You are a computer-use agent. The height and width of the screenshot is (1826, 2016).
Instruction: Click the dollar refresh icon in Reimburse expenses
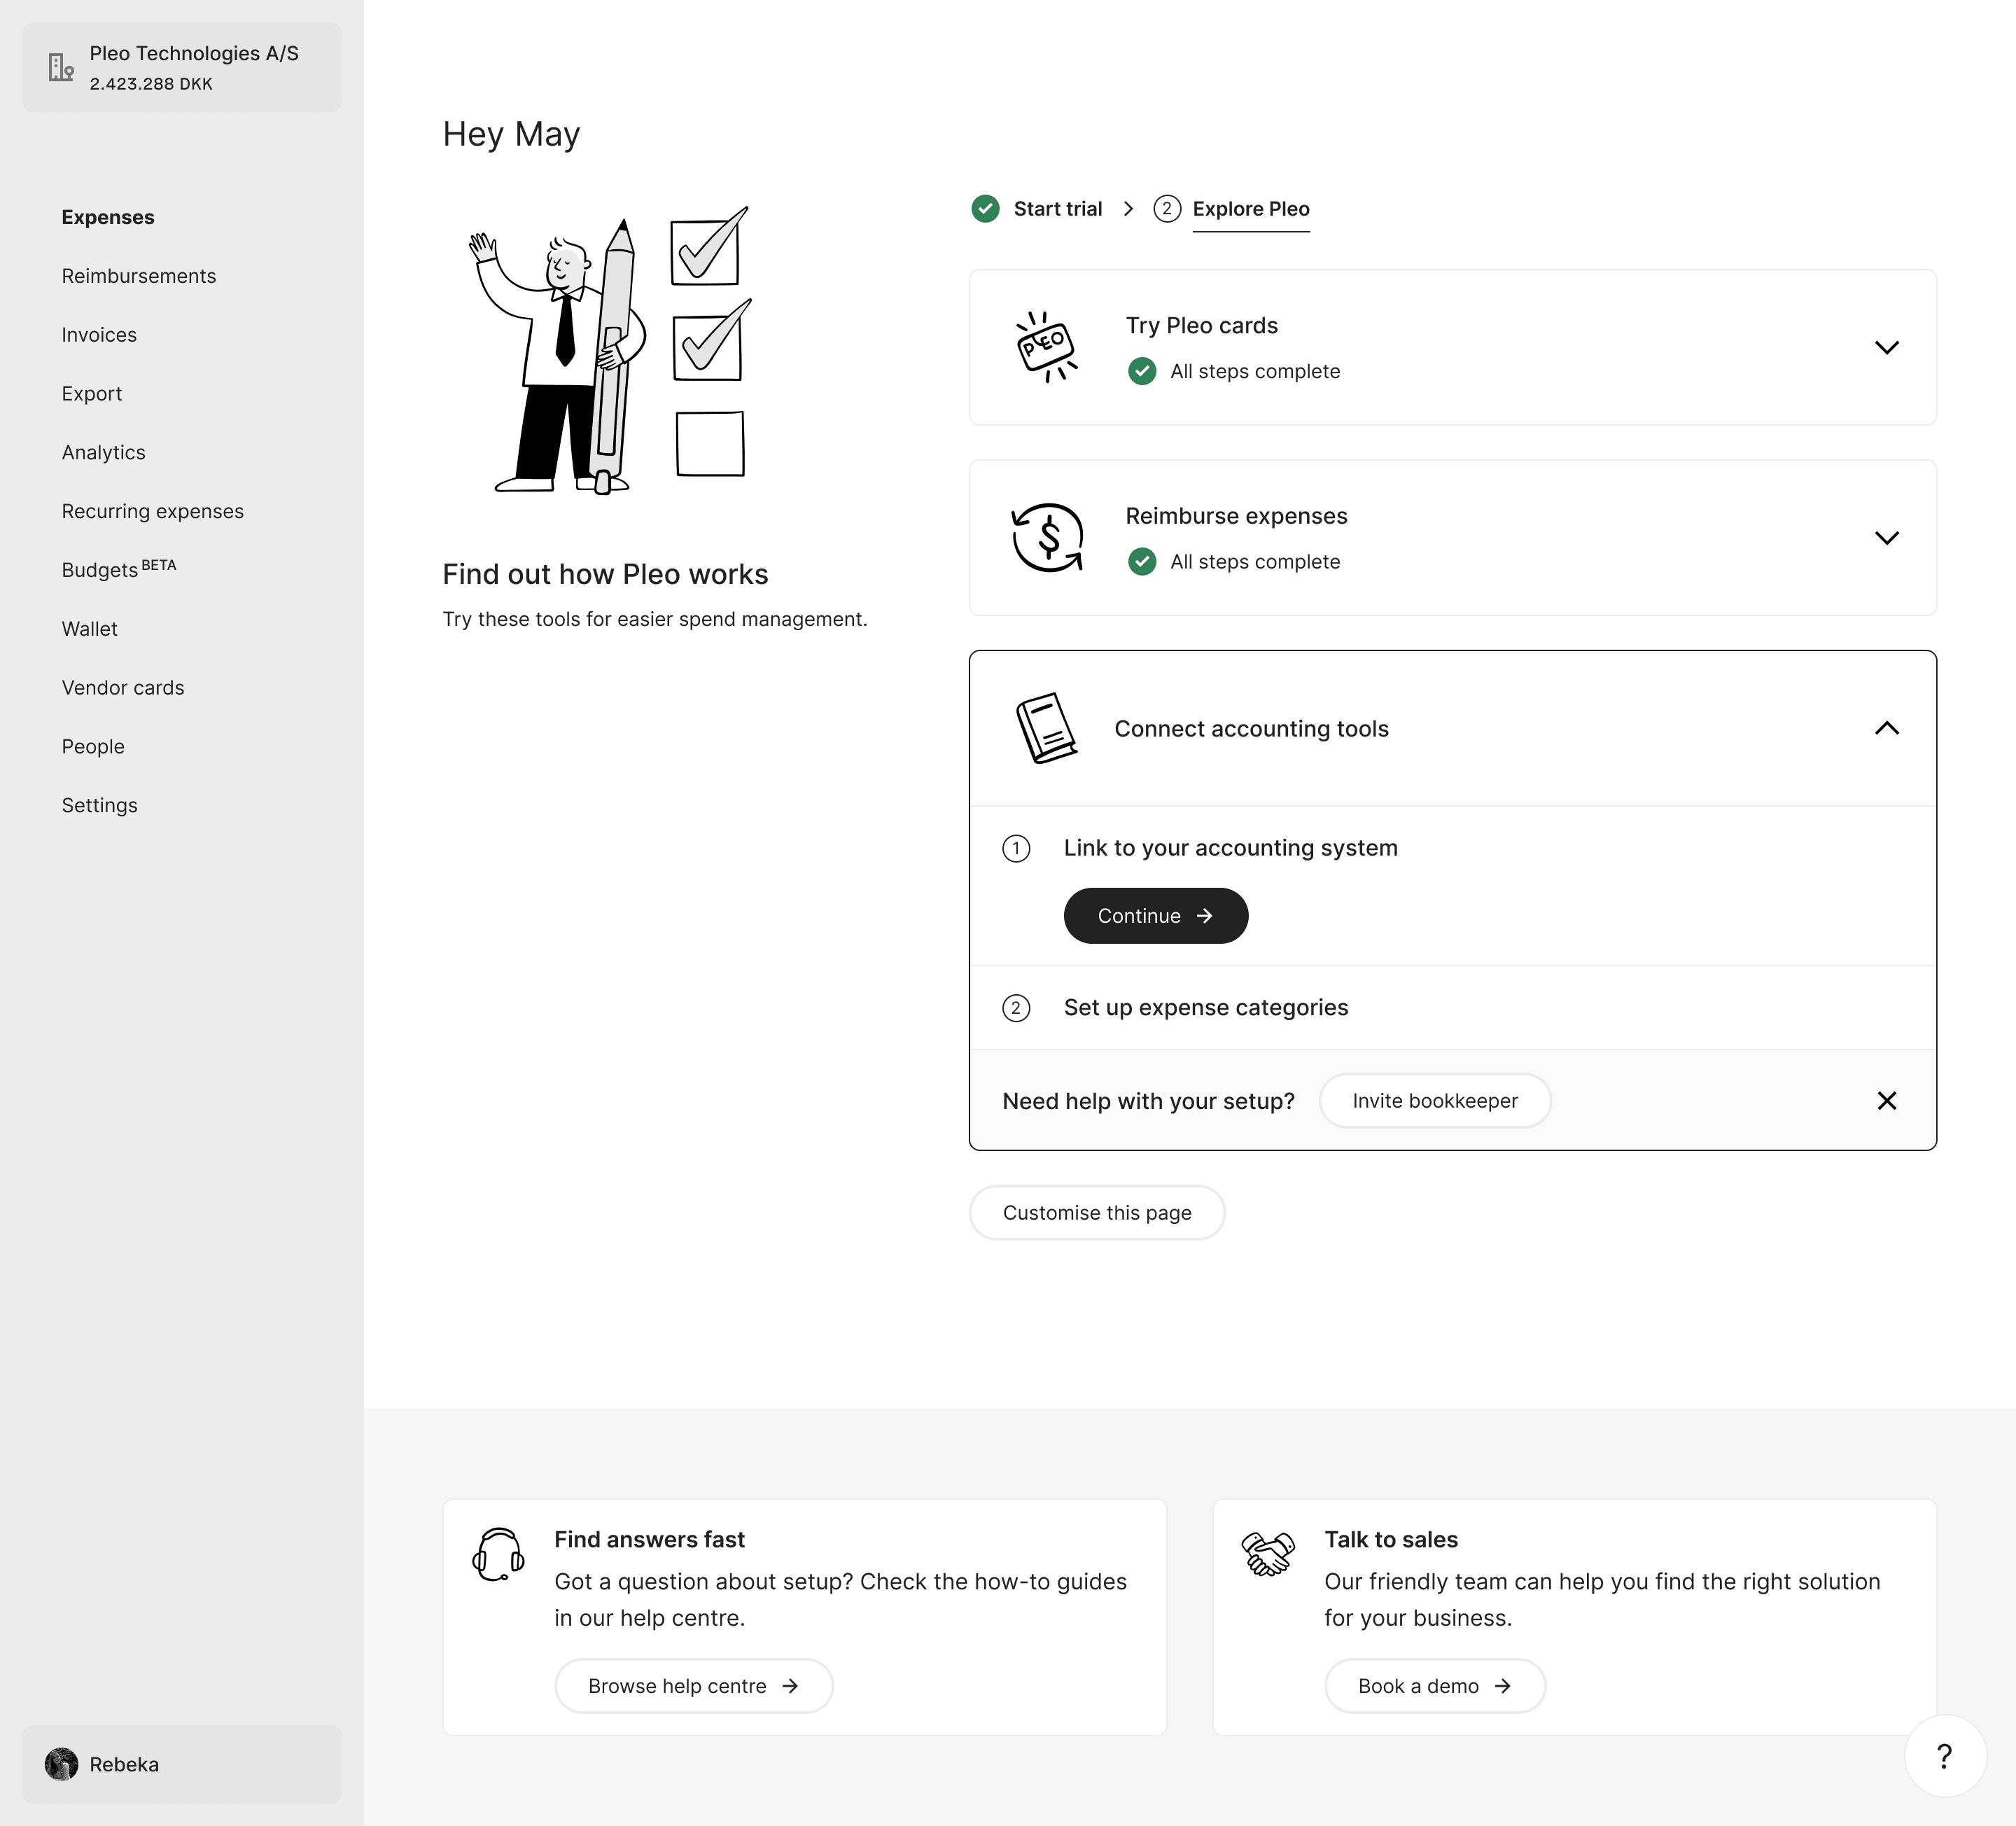[1047, 538]
